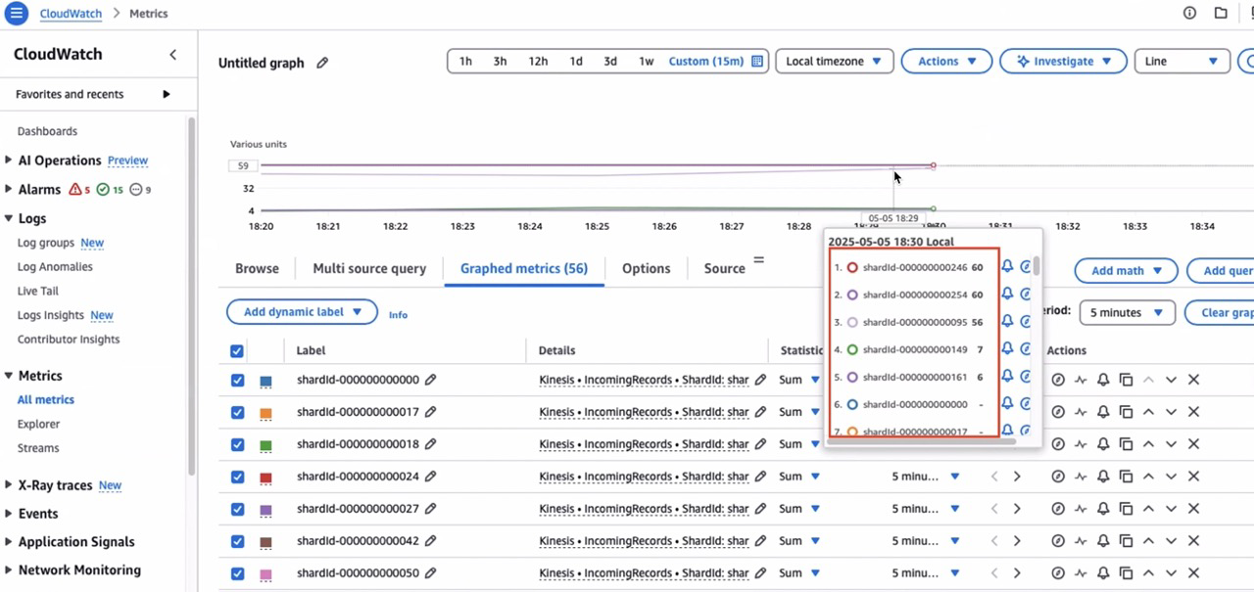This screenshot has height=592, width=1254.
Task: View logs pulse icon on shardId-000000000024 row
Action: point(1080,477)
